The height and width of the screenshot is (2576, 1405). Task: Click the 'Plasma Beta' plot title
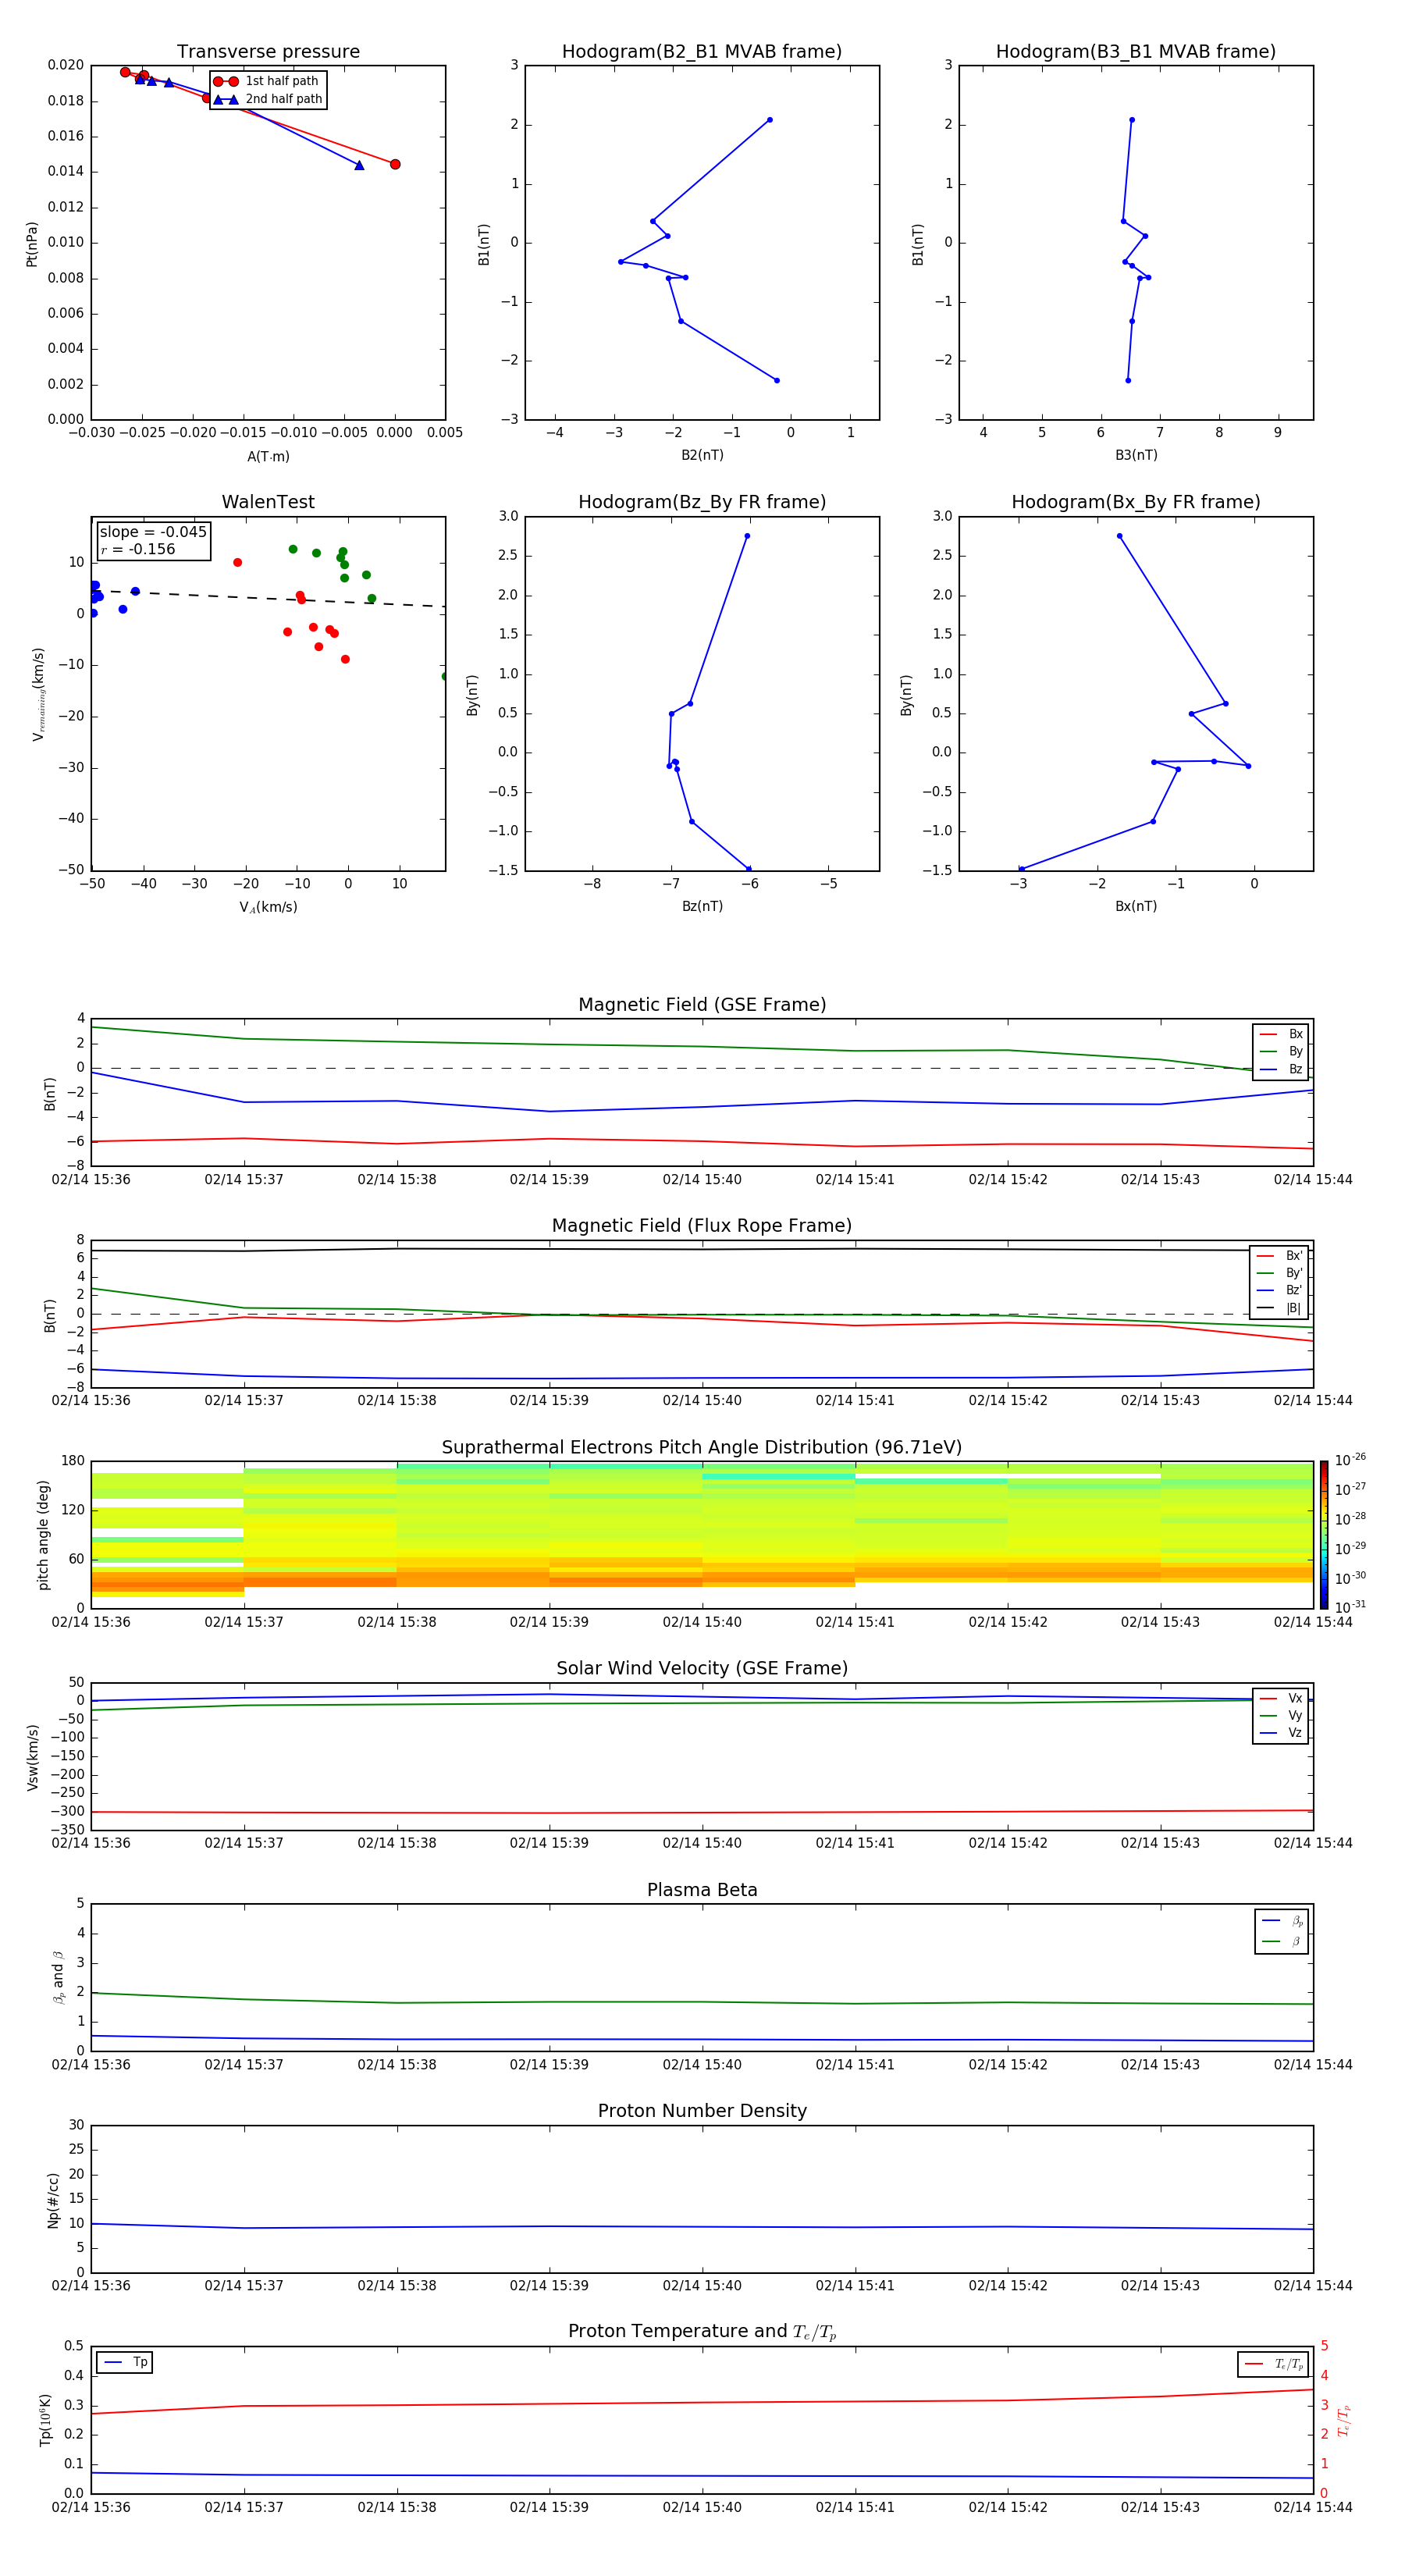coord(702,1890)
